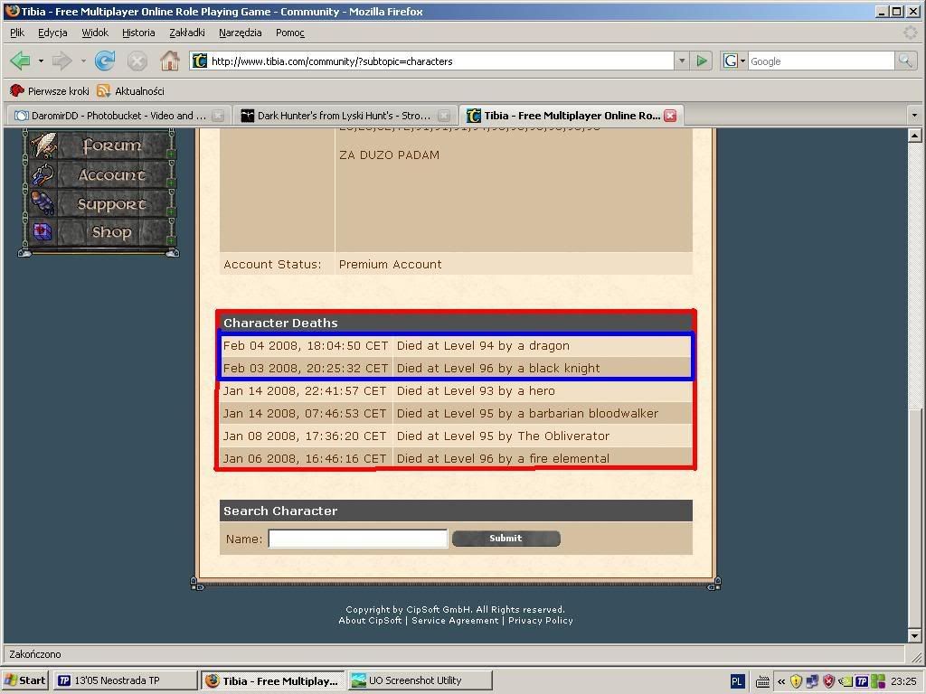Open the Forum sidebar menu

[x=111, y=145]
